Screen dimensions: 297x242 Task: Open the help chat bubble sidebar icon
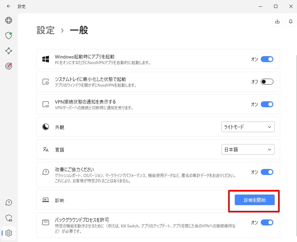pos(9,202)
